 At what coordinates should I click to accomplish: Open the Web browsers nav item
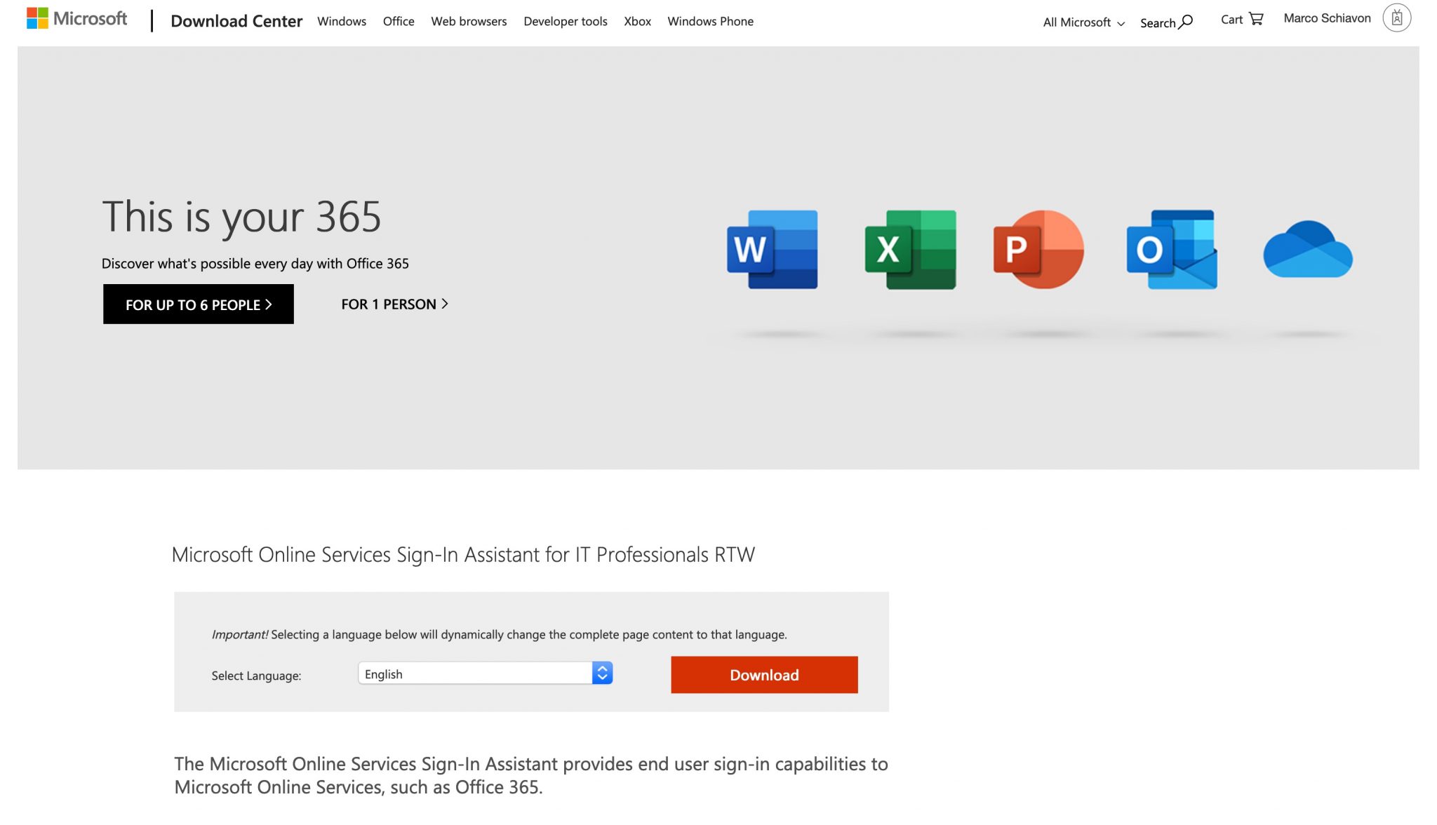click(469, 21)
